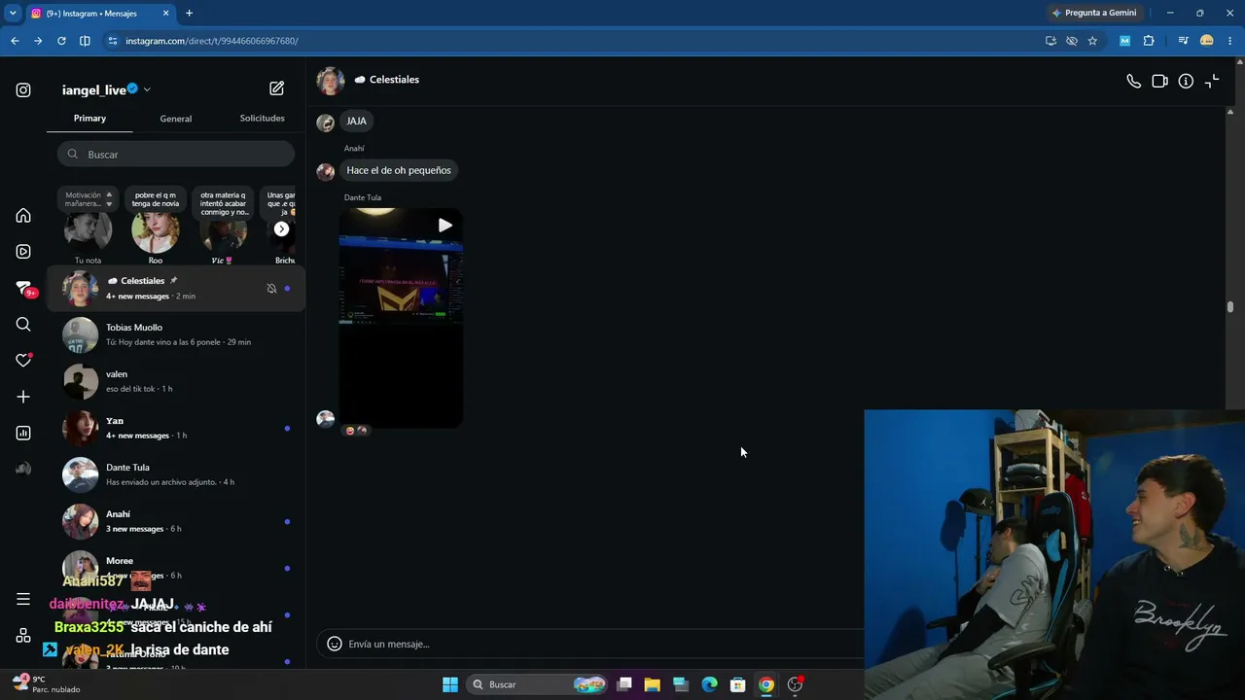Create new post with plus icon
This screenshot has height=700, width=1245.
23,397
